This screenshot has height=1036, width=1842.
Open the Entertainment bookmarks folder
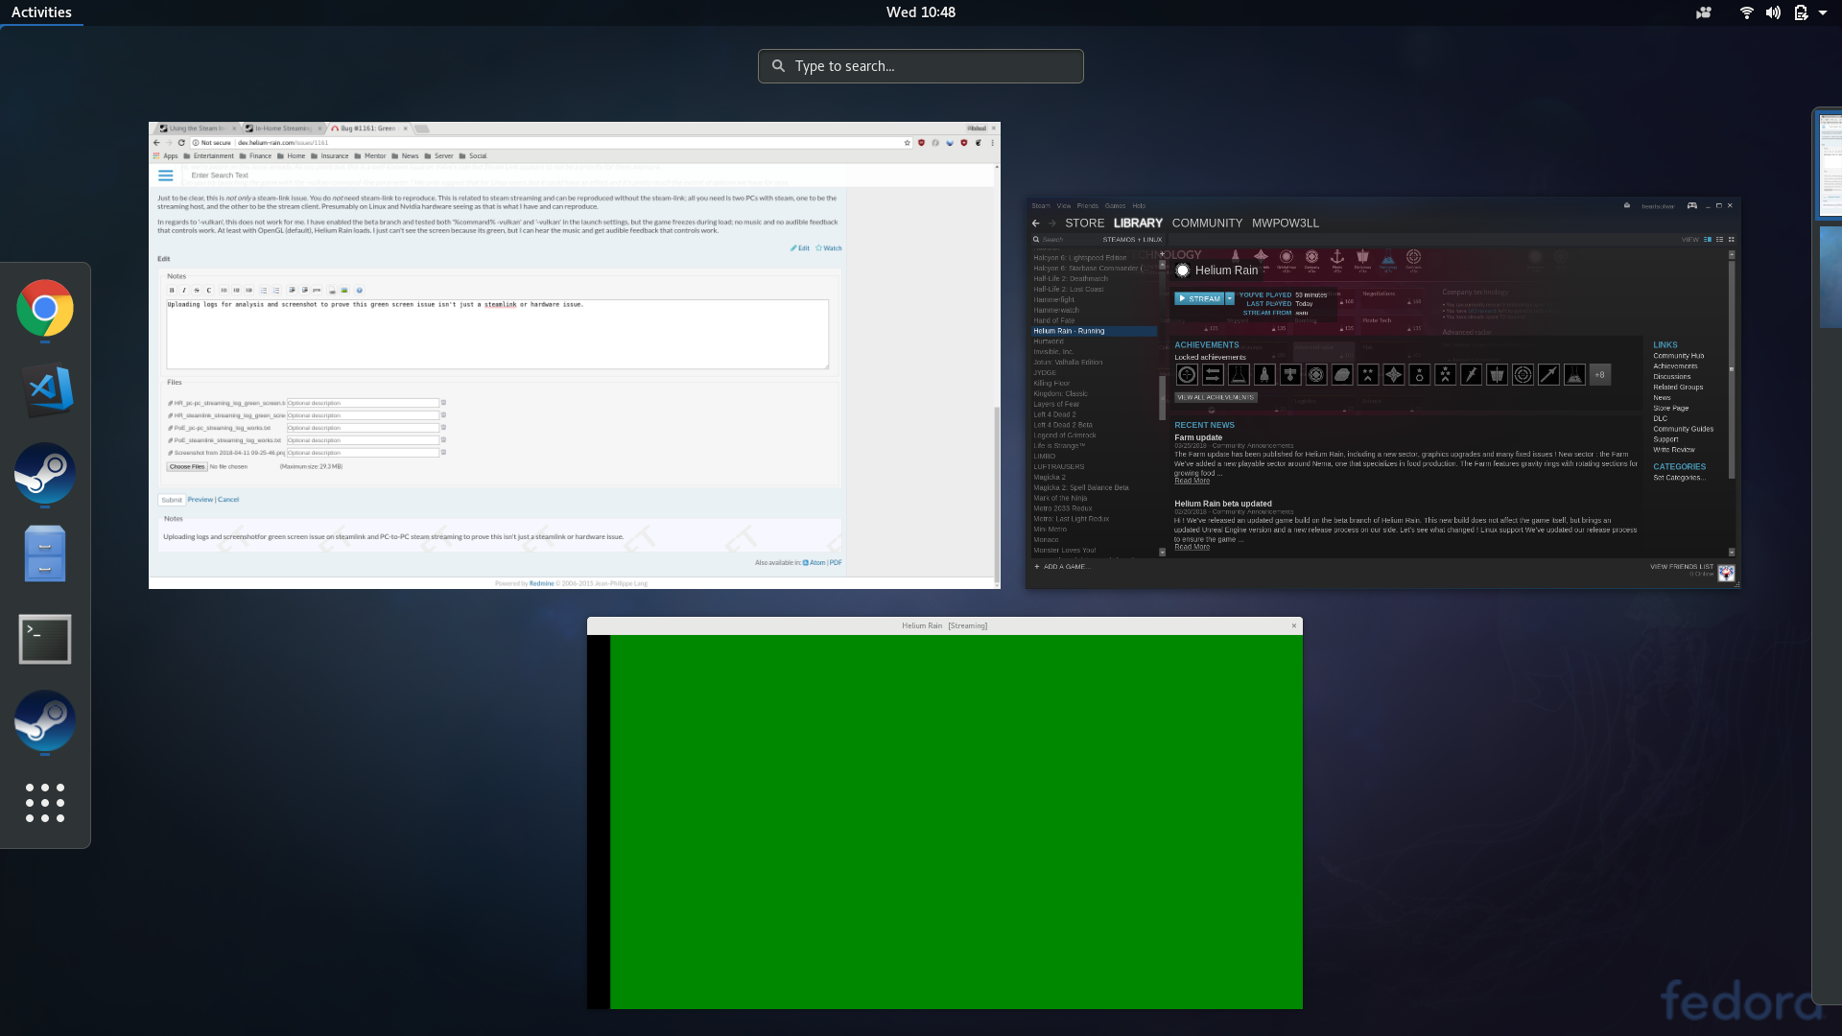pyautogui.click(x=208, y=156)
